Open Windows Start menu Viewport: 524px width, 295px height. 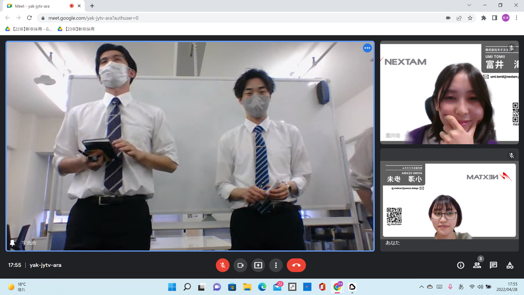[172, 287]
